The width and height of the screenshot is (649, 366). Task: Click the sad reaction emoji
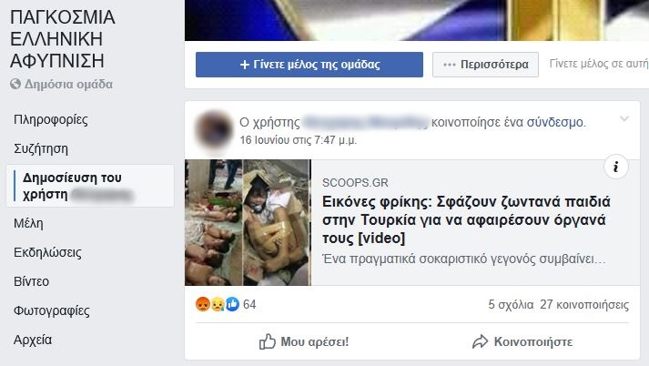pos(218,304)
